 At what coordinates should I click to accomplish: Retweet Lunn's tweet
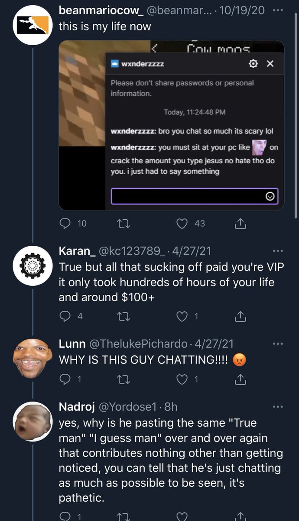pyautogui.click(x=123, y=379)
